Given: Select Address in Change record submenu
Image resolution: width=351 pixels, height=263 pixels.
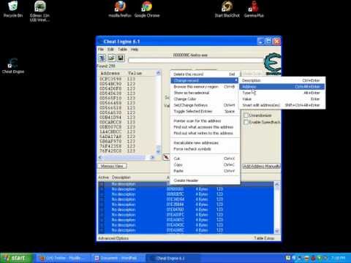Looking at the screenshot, I should [x=282, y=87].
